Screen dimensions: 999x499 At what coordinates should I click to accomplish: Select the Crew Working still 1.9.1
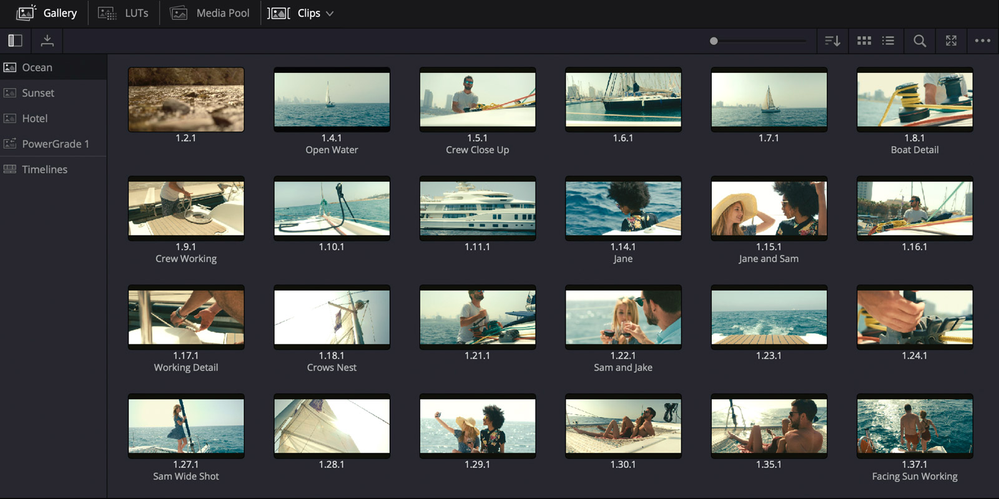click(186, 208)
